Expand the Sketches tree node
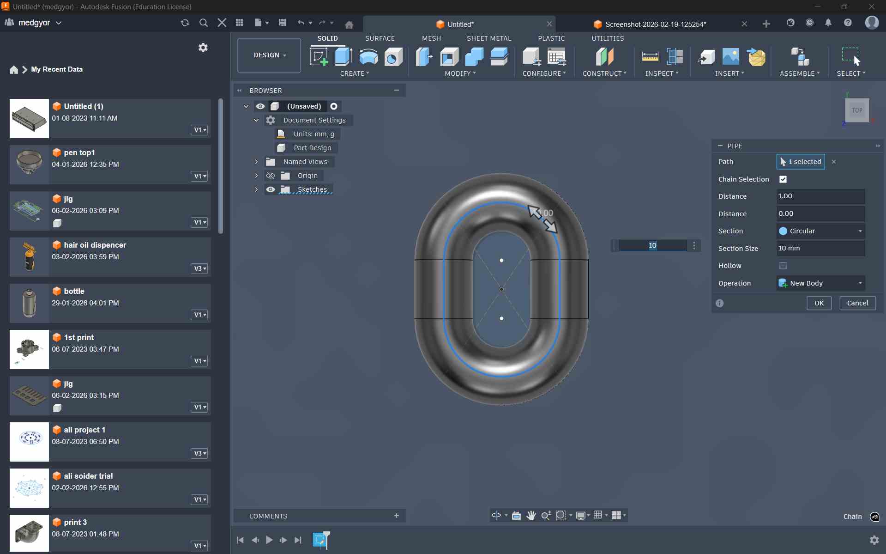The image size is (886, 554). (x=256, y=189)
